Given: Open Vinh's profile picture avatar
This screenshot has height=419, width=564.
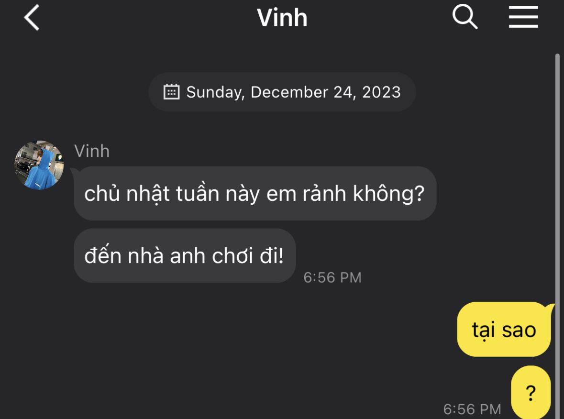Looking at the screenshot, I should click(x=39, y=165).
